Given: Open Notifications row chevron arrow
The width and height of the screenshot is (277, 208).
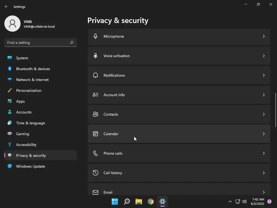Looking at the screenshot, I should tap(264, 75).
